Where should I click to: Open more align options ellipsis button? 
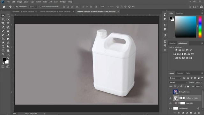point(103,7)
